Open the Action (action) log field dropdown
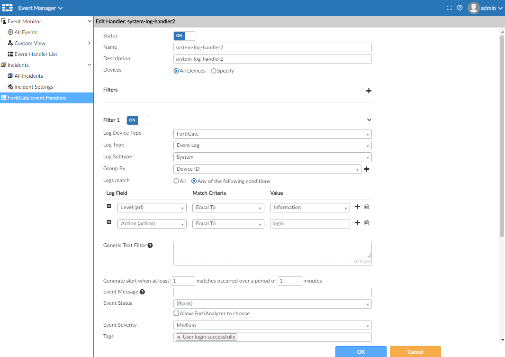 (152, 224)
